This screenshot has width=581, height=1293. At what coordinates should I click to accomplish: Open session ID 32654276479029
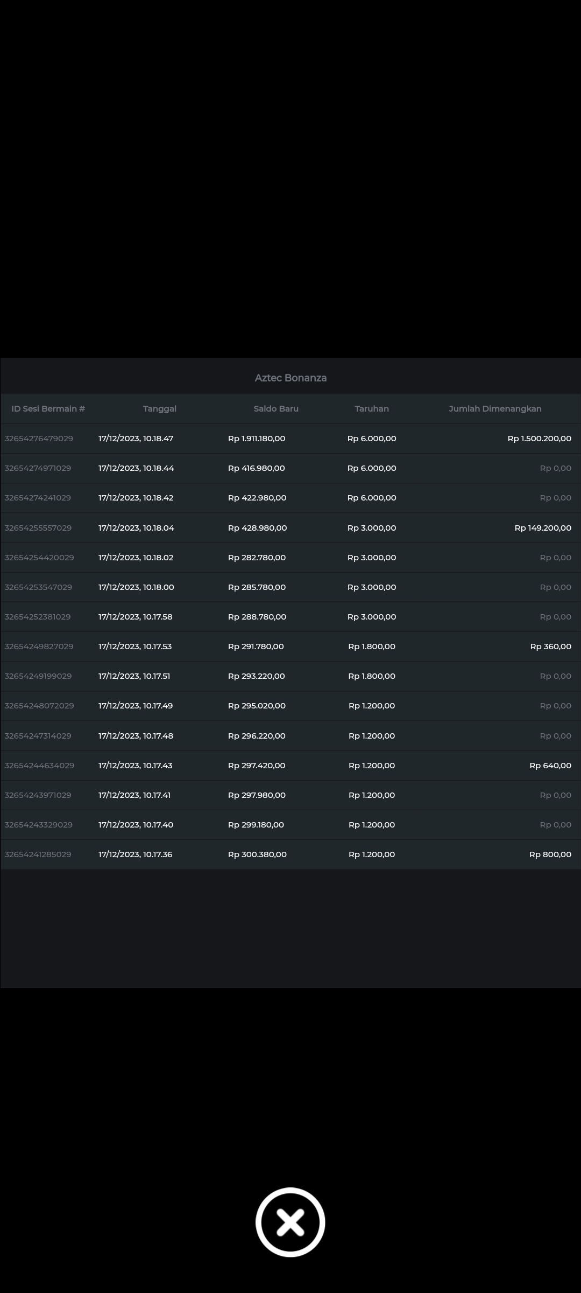(x=39, y=439)
